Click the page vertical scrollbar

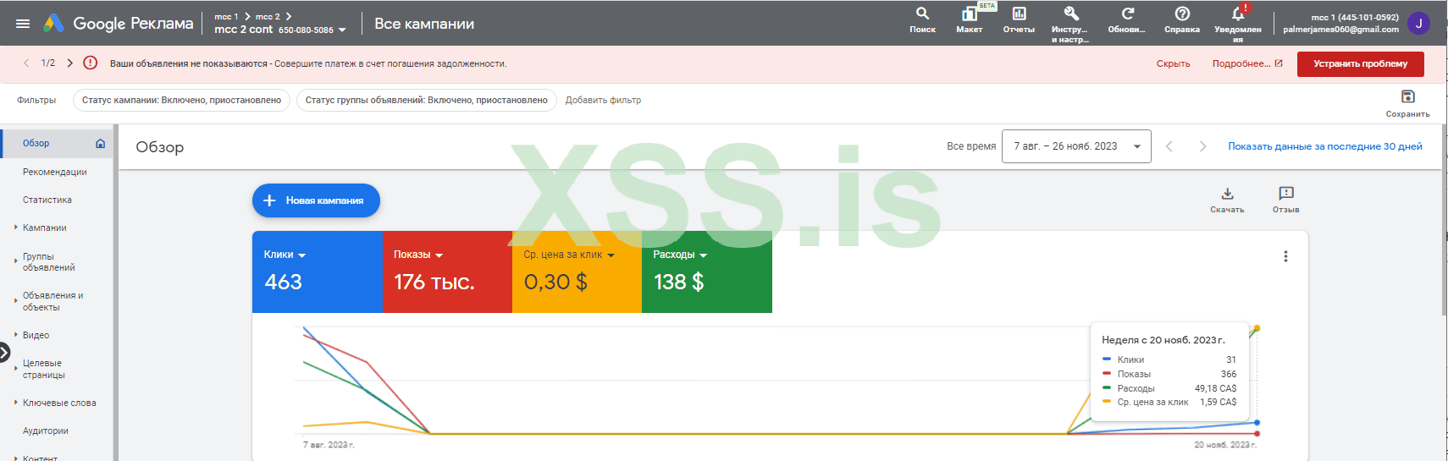coord(1444,220)
